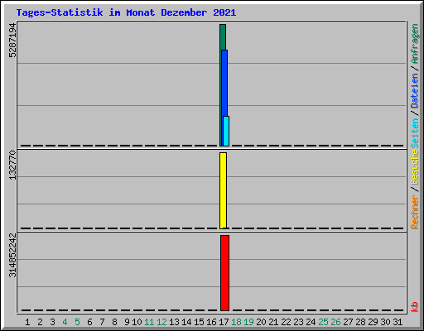Click the y-axis value 132770
This screenshot has height=331, width=424.
tap(12, 165)
